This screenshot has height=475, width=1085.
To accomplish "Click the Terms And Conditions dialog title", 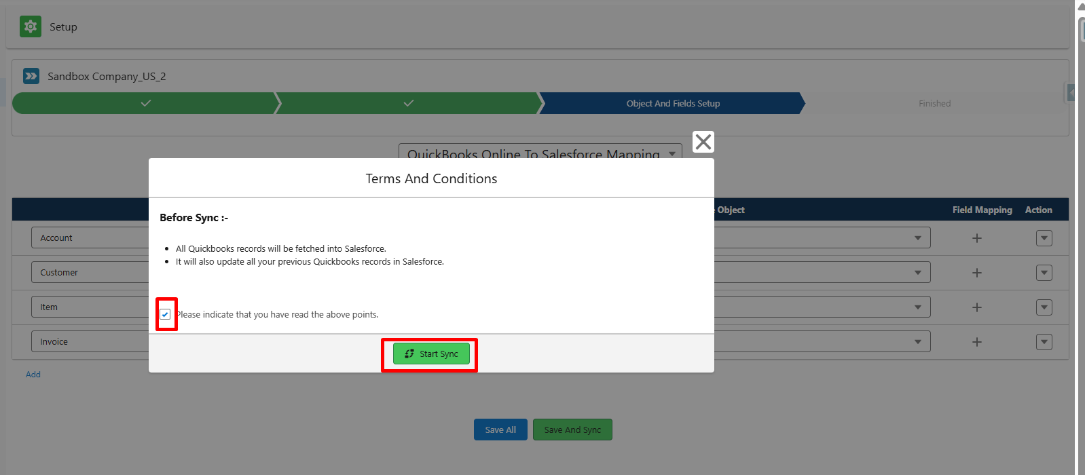I will click(431, 178).
